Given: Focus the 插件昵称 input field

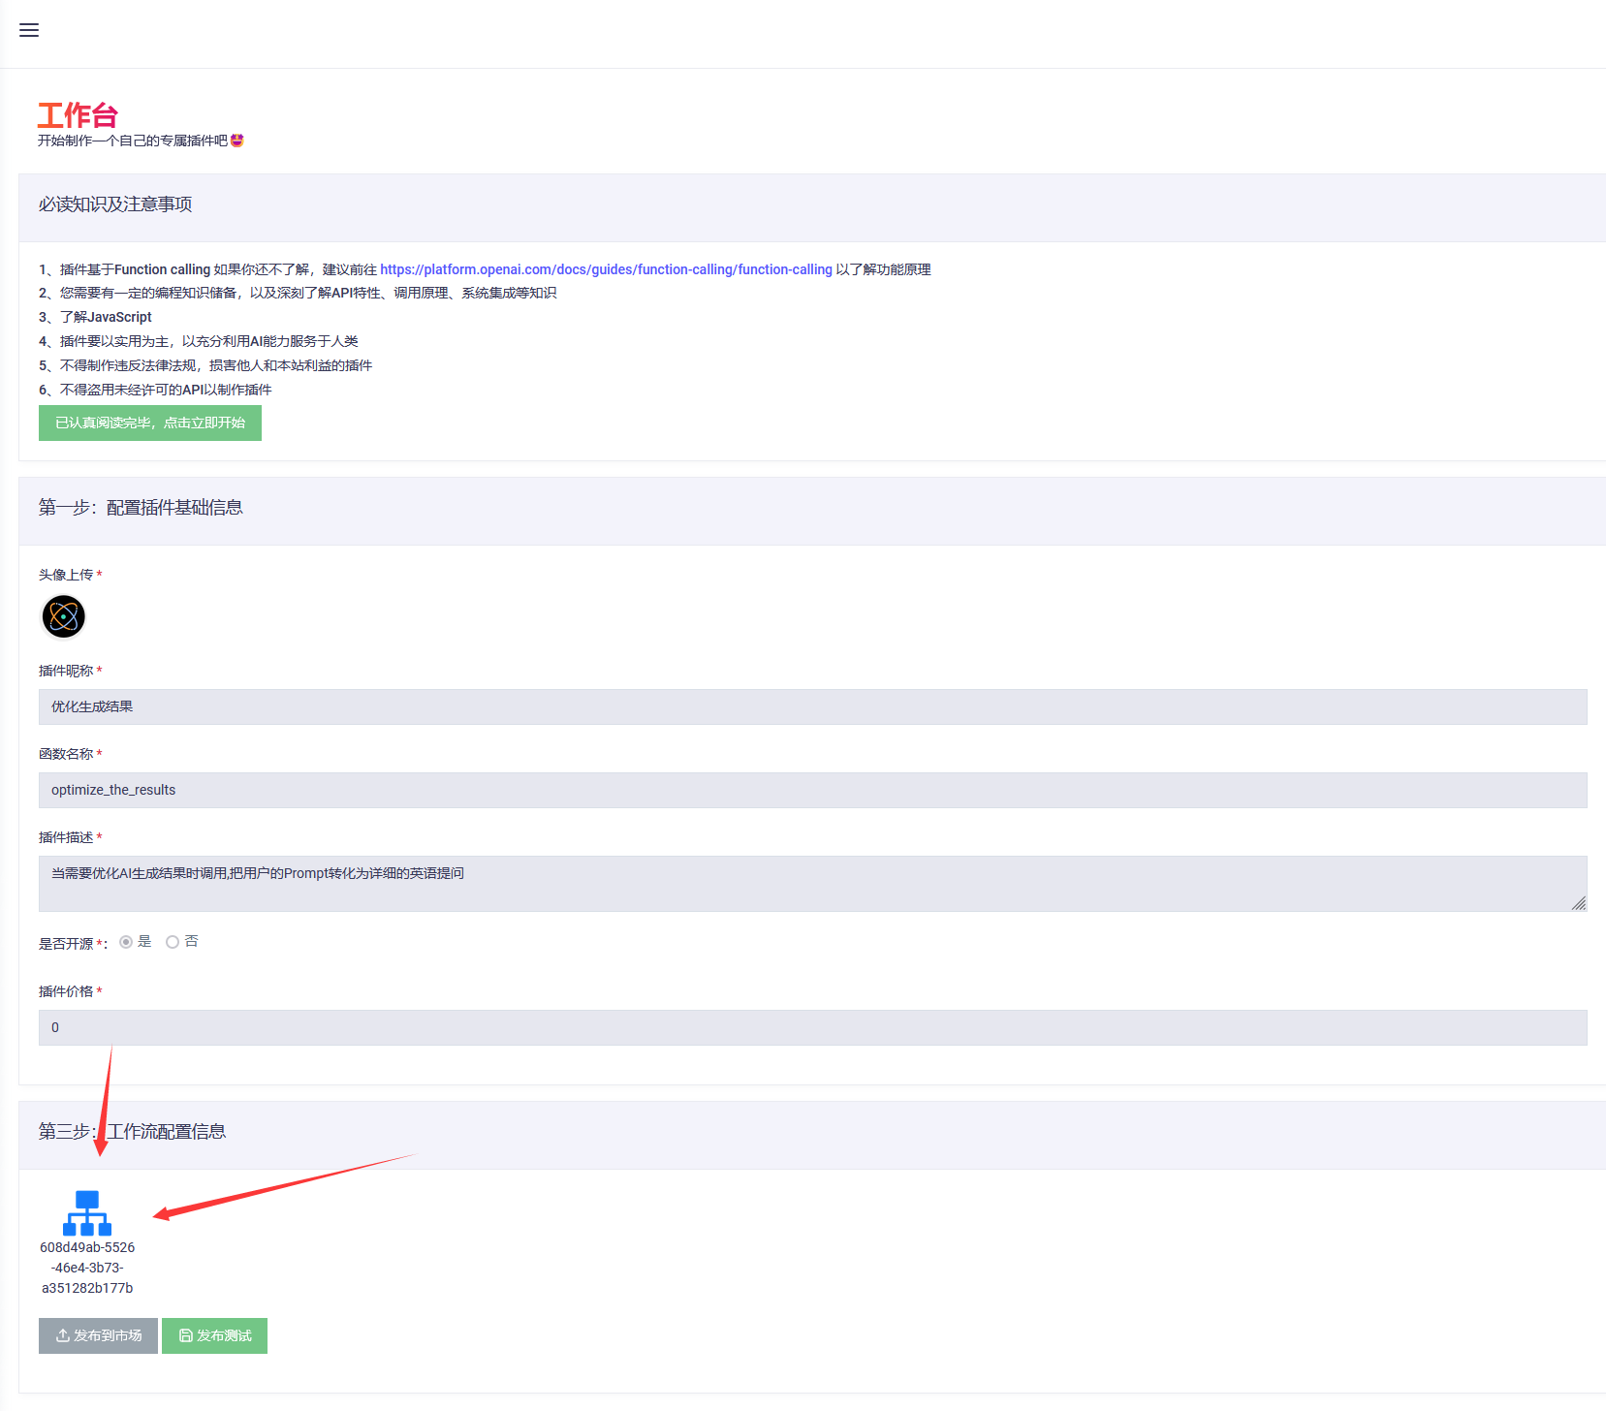Looking at the screenshot, I should pos(812,706).
